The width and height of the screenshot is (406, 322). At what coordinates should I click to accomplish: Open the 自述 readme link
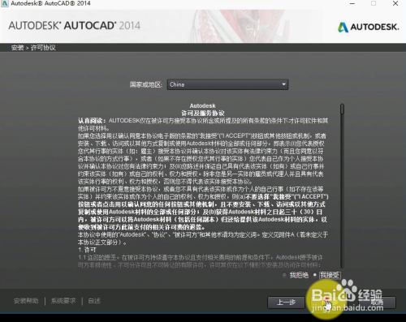point(94,301)
